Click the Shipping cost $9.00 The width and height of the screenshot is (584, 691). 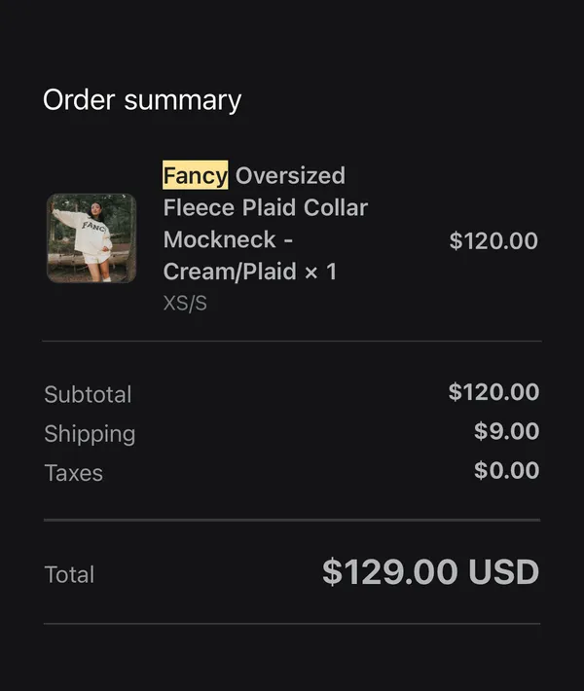point(507,431)
